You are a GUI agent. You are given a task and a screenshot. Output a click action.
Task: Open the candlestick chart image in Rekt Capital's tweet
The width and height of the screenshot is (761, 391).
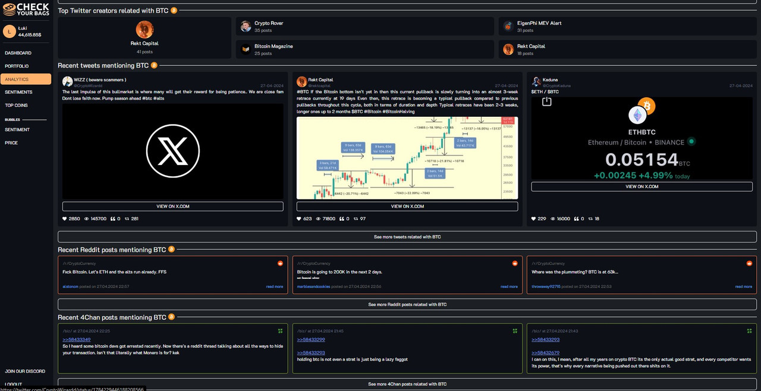[x=407, y=158]
